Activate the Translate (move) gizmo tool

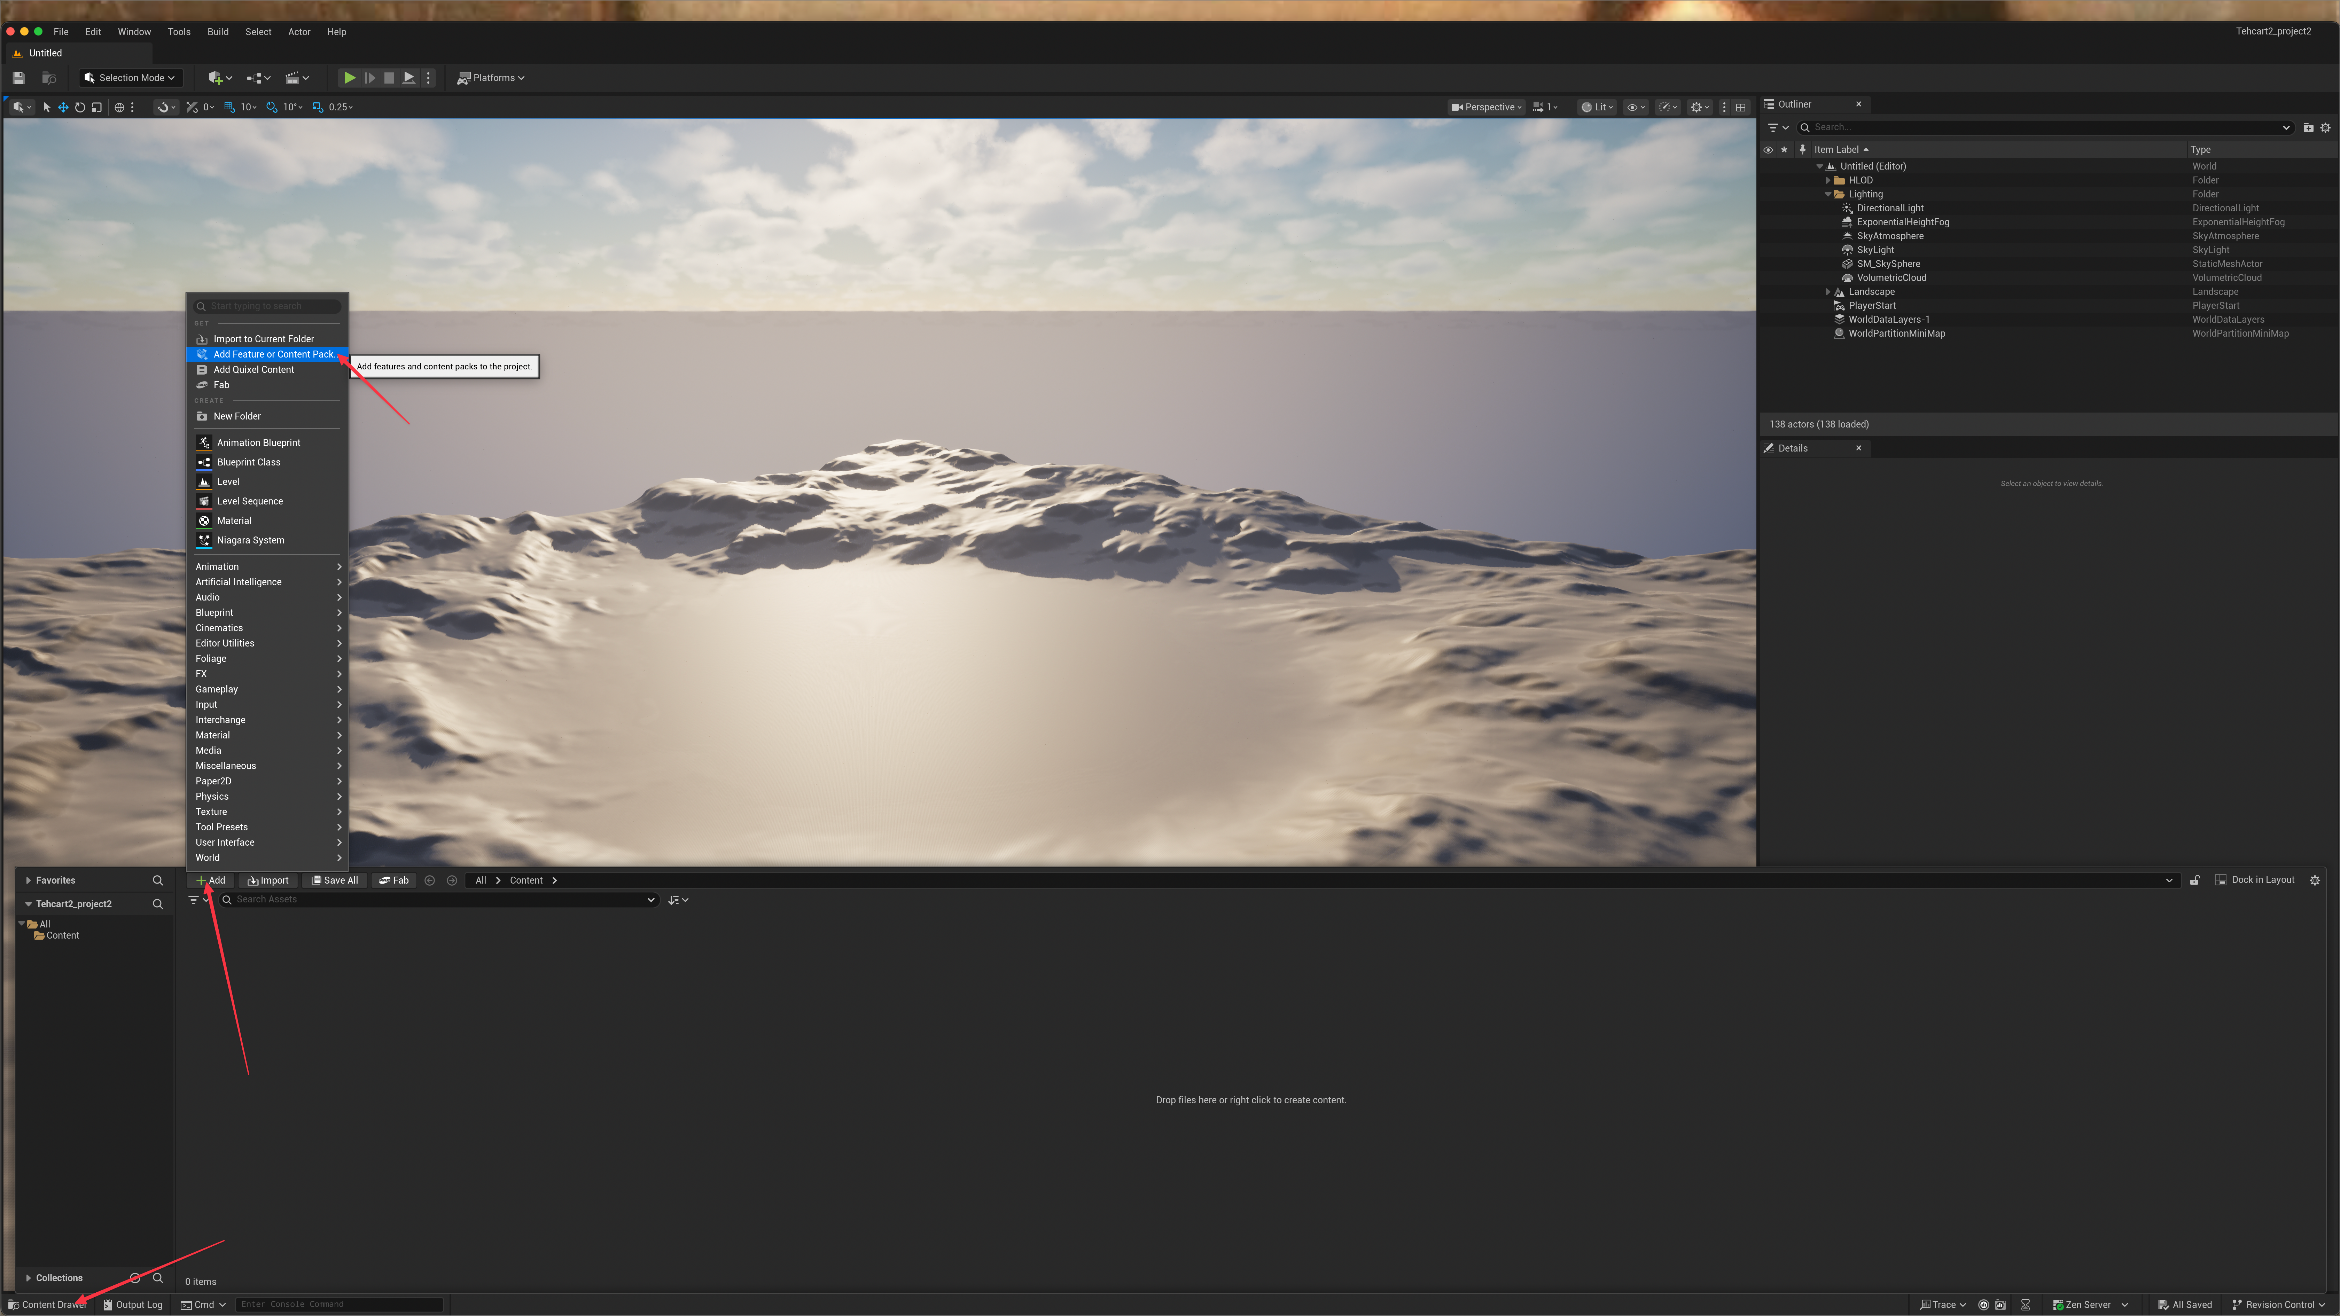[64, 107]
